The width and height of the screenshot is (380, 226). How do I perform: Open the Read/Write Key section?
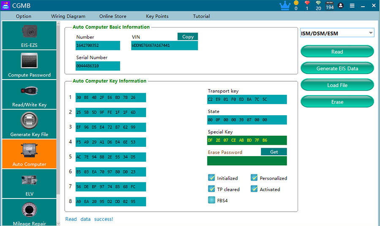pos(29,94)
